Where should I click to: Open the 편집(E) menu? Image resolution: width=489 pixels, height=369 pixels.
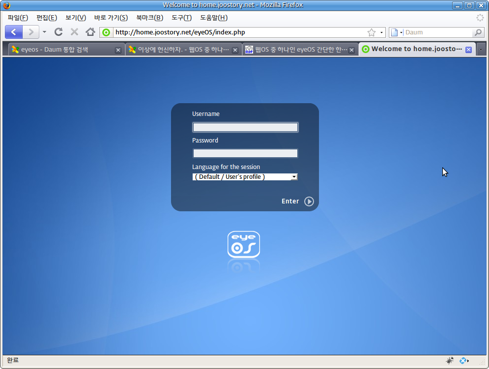[47, 18]
